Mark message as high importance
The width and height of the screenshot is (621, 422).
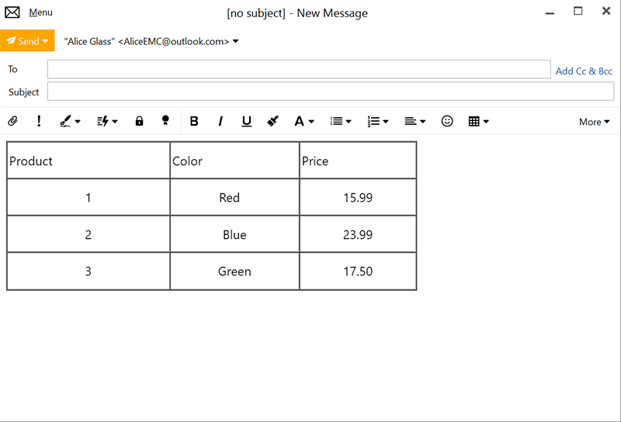(39, 121)
